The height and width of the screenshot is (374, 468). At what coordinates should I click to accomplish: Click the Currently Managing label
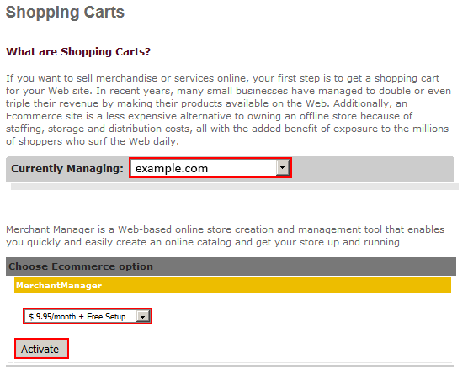[x=67, y=169]
